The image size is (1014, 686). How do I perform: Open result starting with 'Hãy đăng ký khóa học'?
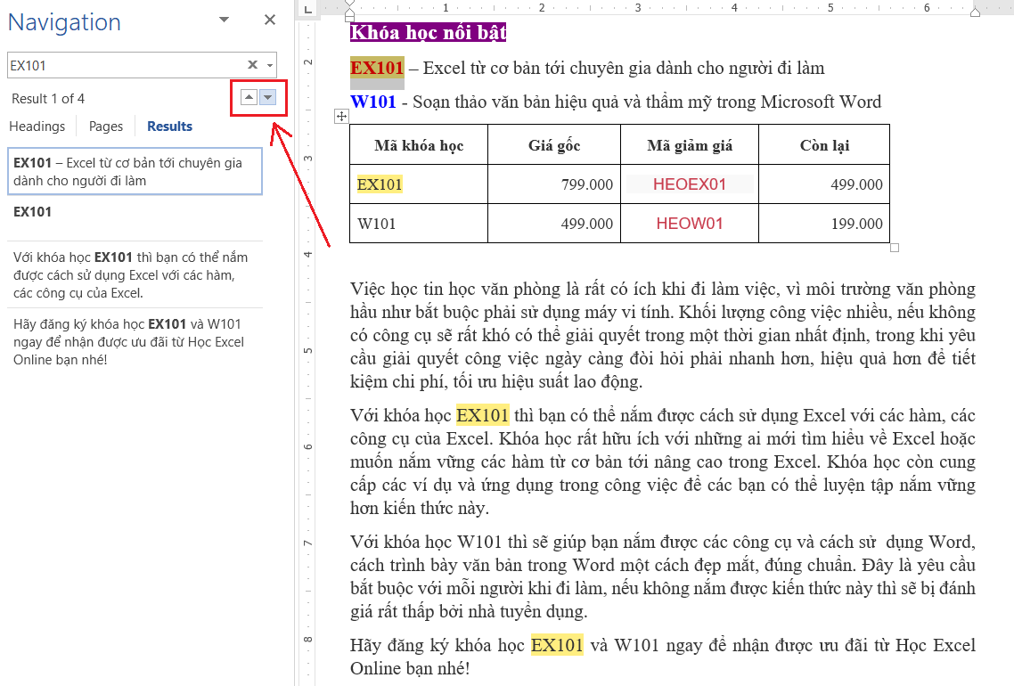tap(135, 342)
